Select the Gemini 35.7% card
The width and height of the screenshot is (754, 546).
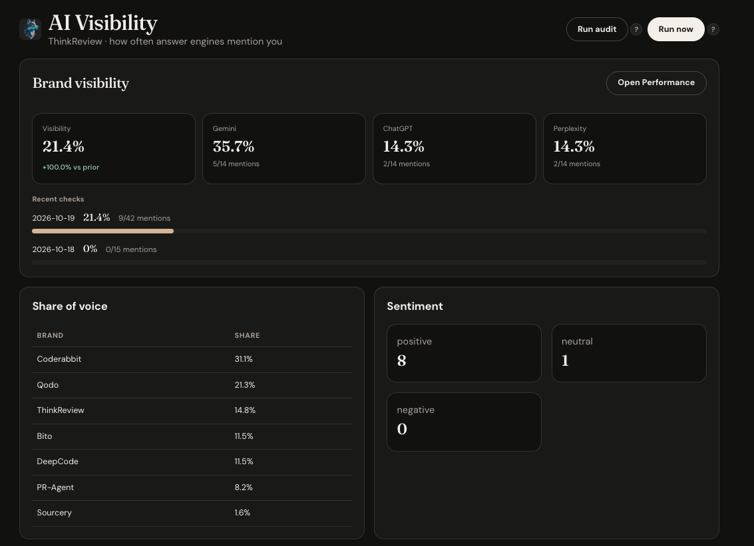tap(284, 148)
